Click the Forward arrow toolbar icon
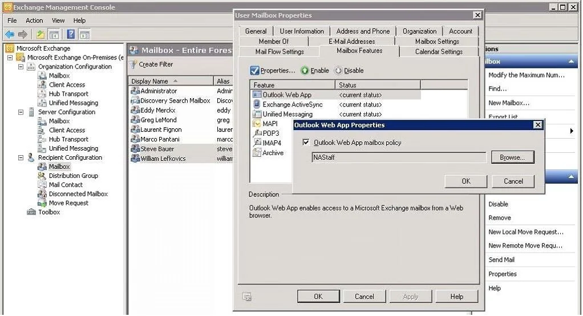Screen dimensions: 583x316 [23, 35]
